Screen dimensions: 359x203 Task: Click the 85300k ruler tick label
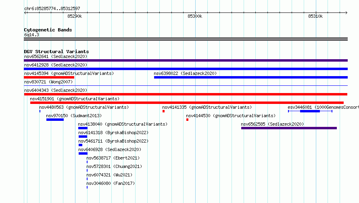click(195, 16)
